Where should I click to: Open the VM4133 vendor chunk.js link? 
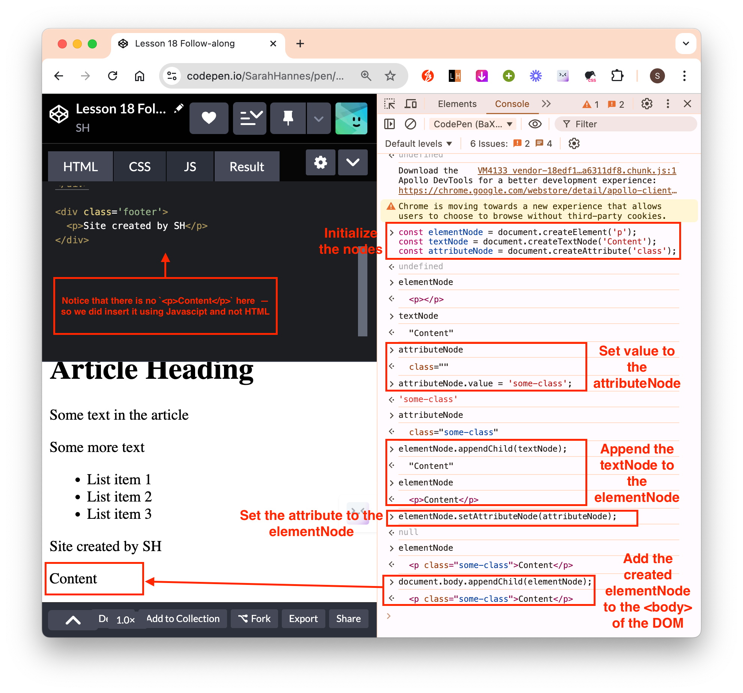(x=577, y=170)
